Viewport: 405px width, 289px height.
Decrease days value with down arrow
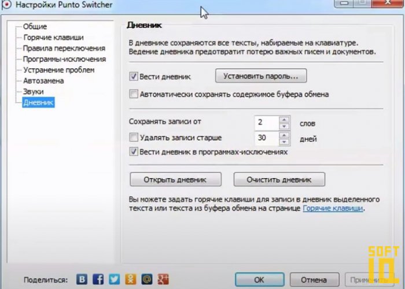pos(284,142)
